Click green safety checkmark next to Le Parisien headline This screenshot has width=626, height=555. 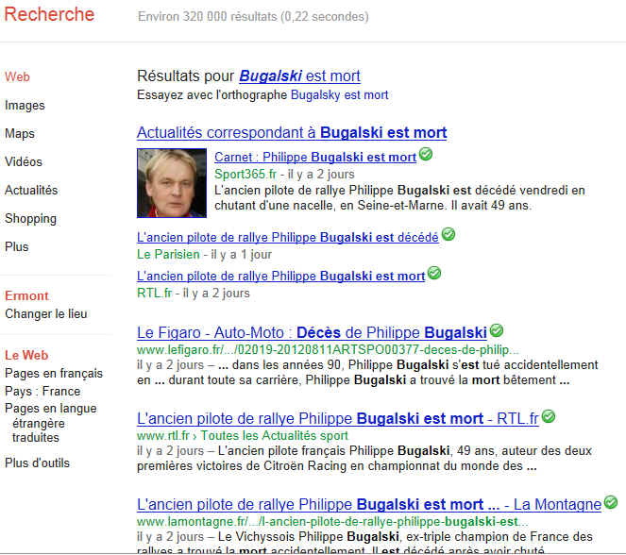click(x=448, y=234)
